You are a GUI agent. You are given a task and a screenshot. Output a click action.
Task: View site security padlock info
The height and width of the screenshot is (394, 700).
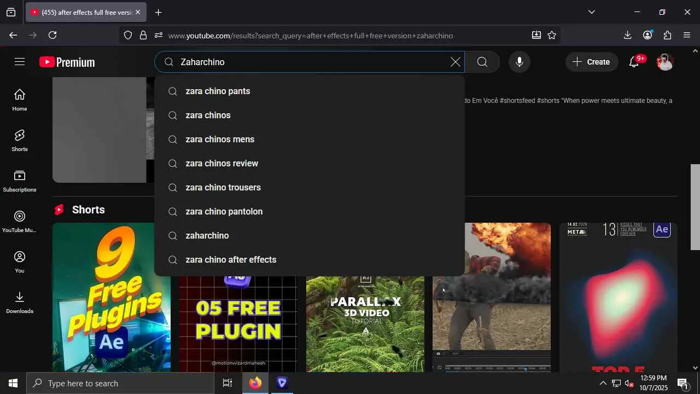143,35
